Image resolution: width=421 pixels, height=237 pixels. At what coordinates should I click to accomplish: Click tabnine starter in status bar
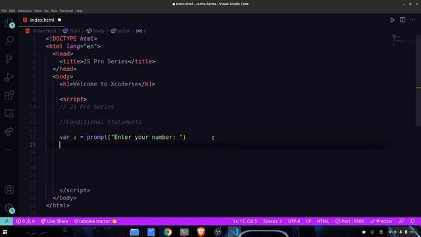(x=95, y=221)
